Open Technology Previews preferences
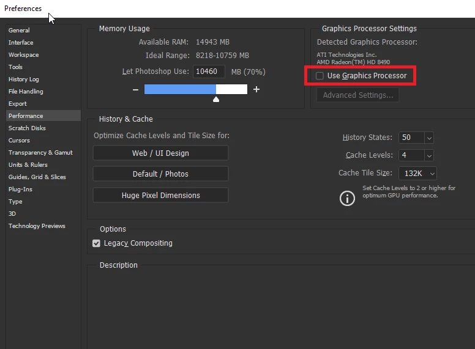This screenshot has width=475, height=349. click(x=37, y=226)
